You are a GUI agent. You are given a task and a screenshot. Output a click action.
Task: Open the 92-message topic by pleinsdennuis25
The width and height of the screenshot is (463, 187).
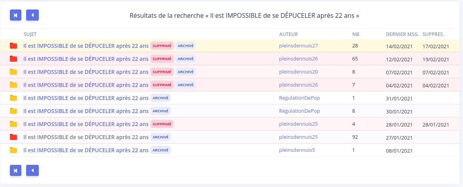pos(86,137)
